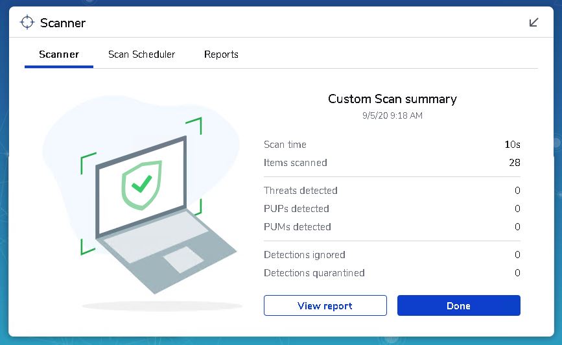This screenshot has height=345, width=562.
Task: Switch to the Scan Scheduler tab
Action: (141, 54)
